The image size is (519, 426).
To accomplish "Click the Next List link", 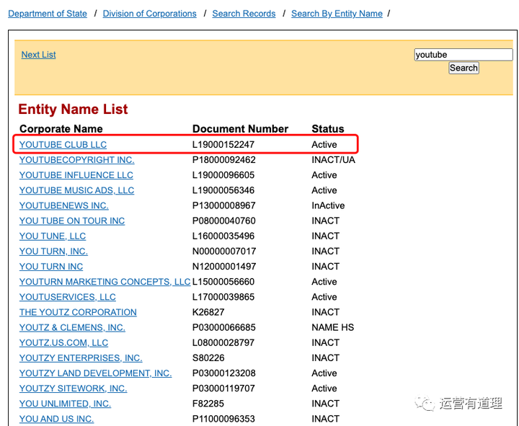I will pyautogui.click(x=38, y=55).
